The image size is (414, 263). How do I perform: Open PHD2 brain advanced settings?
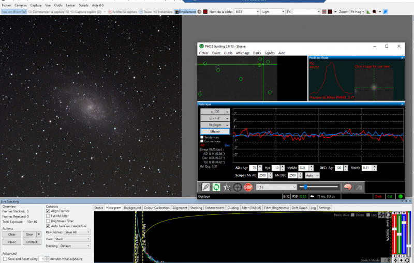click(348, 187)
